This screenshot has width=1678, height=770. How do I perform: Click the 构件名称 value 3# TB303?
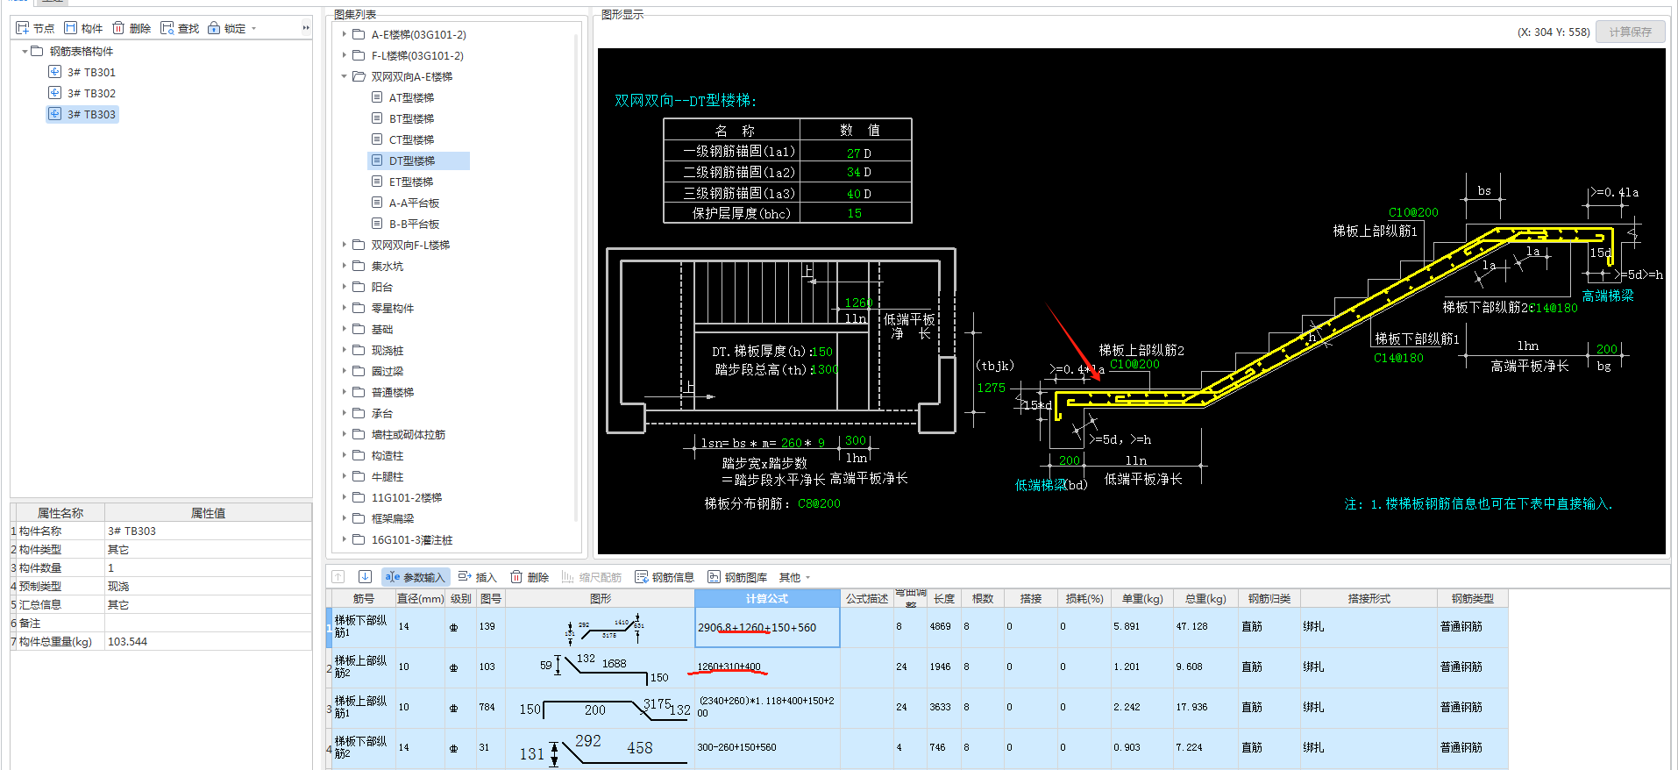[x=208, y=531]
